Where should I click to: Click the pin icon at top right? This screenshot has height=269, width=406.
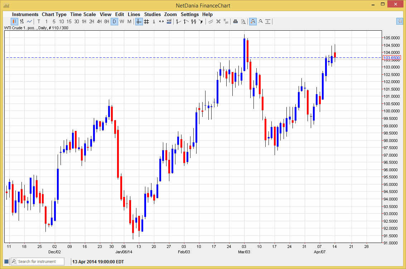pos(400,21)
